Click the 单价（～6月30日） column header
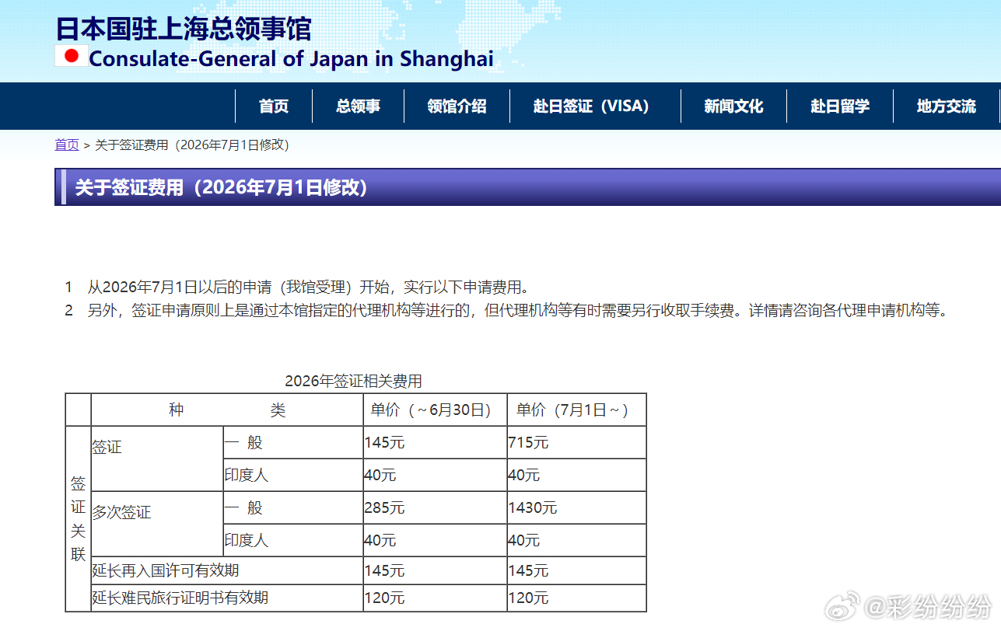This screenshot has height=631, width=1001. tap(435, 410)
